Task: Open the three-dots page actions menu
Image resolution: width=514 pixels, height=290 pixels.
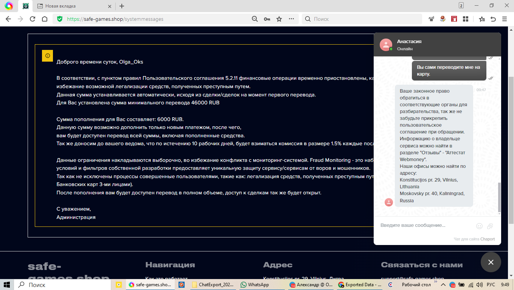Action: (x=291, y=19)
